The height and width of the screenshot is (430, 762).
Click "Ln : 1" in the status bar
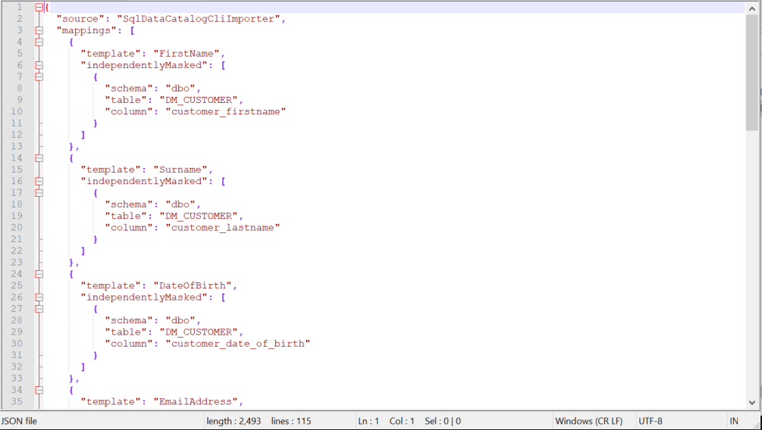pyautogui.click(x=368, y=421)
